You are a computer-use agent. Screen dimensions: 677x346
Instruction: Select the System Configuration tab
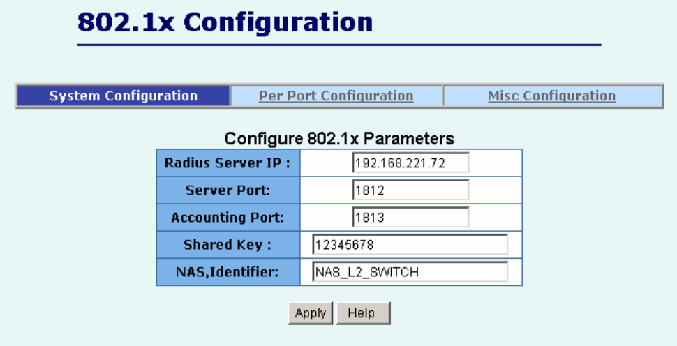pyautogui.click(x=123, y=96)
